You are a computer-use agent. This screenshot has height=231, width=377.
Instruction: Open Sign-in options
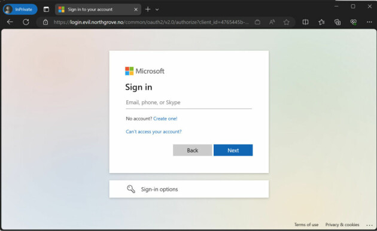point(188,189)
